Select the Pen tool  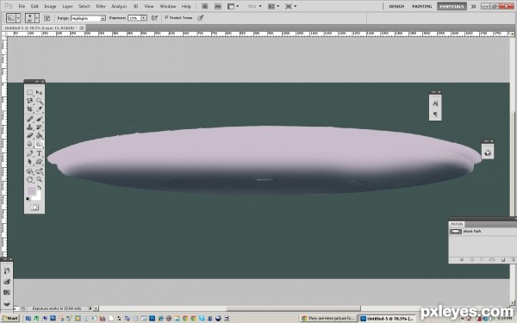[x=29, y=153]
